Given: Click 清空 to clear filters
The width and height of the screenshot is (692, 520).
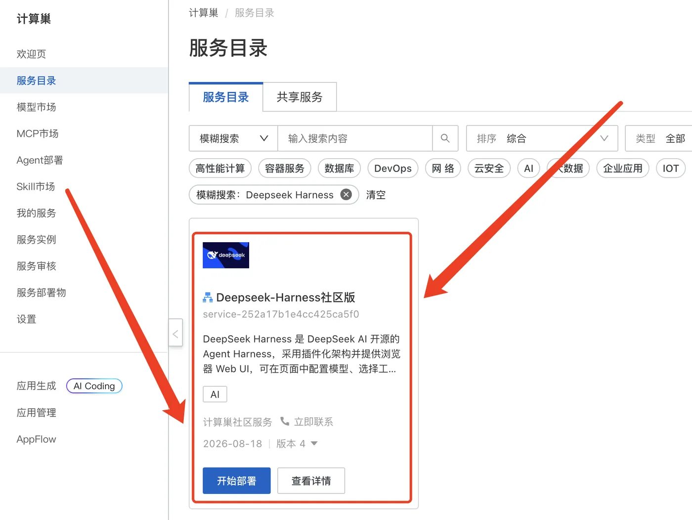Looking at the screenshot, I should (x=376, y=195).
